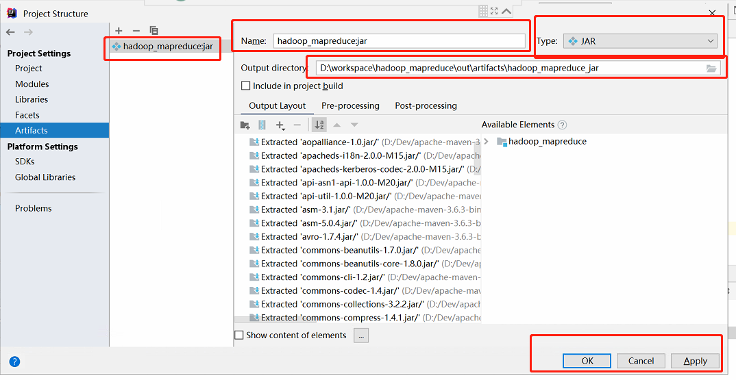Enable Include in project build checkbox

pyautogui.click(x=245, y=86)
